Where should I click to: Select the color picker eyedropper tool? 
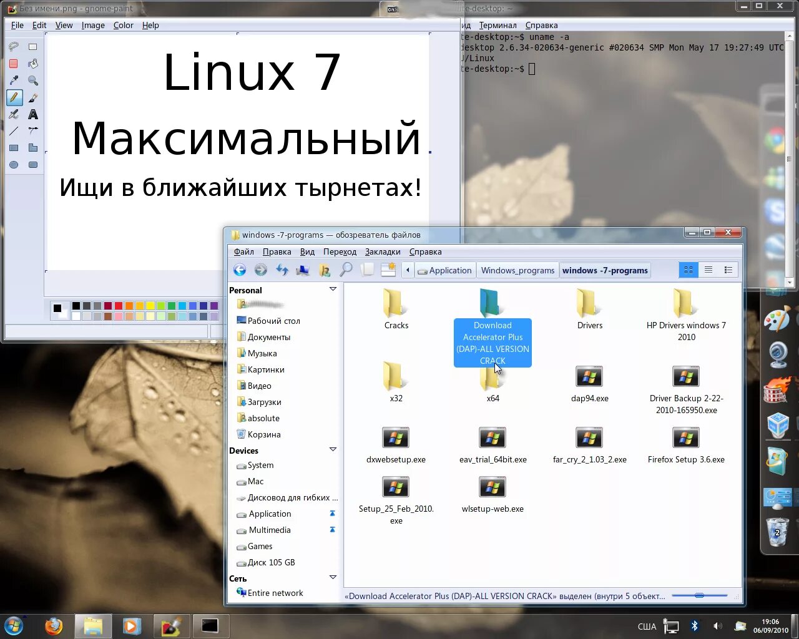point(14,80)
